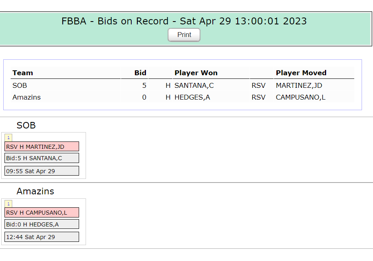Click MARTINEZ,JD in Player Moved column
Image resolution: width=373 pixels, height=261 pixels.
click(x=299, y=85)
